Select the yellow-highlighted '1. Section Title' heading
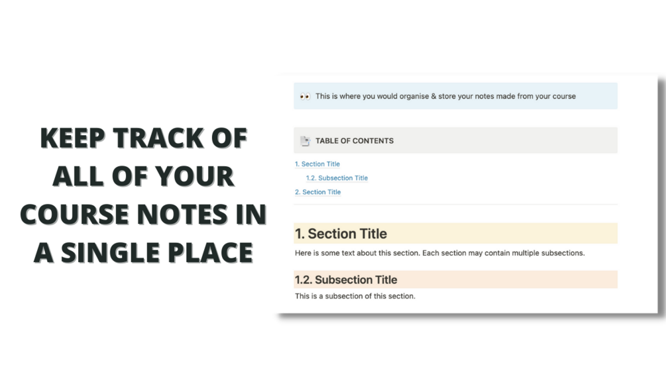This screenshot has width=666, height=388. click(455, 234)
